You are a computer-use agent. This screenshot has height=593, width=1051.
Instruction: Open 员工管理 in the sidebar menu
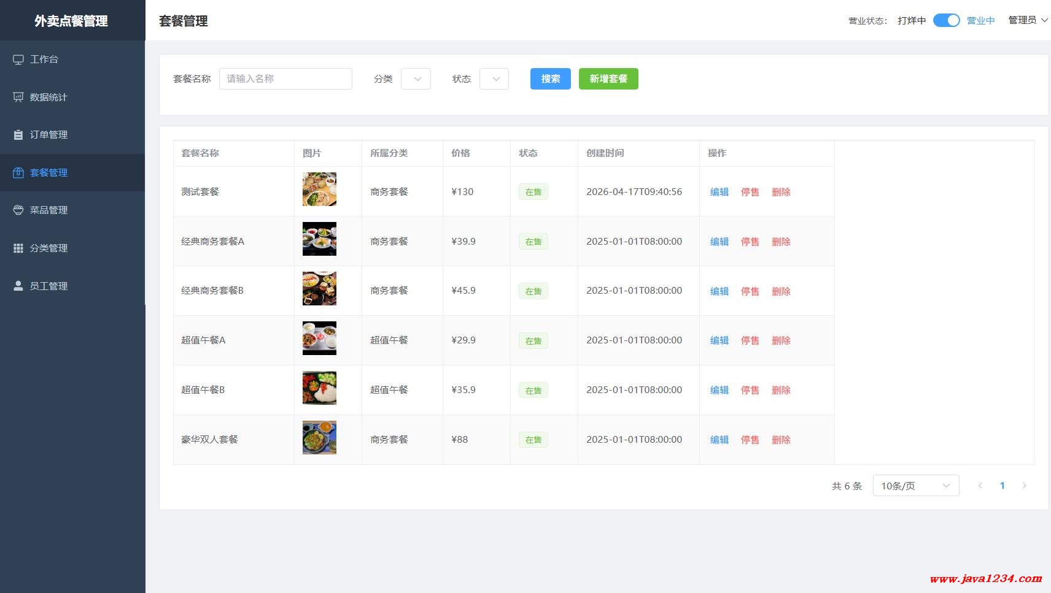pos(48,286)
